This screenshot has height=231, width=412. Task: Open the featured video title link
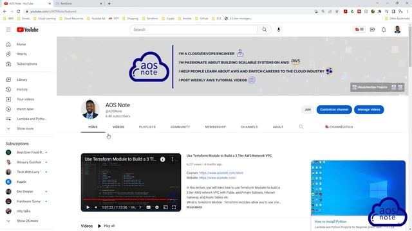point(229,155)
